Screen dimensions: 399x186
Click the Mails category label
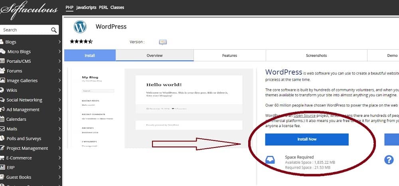[x=12, y=129]
